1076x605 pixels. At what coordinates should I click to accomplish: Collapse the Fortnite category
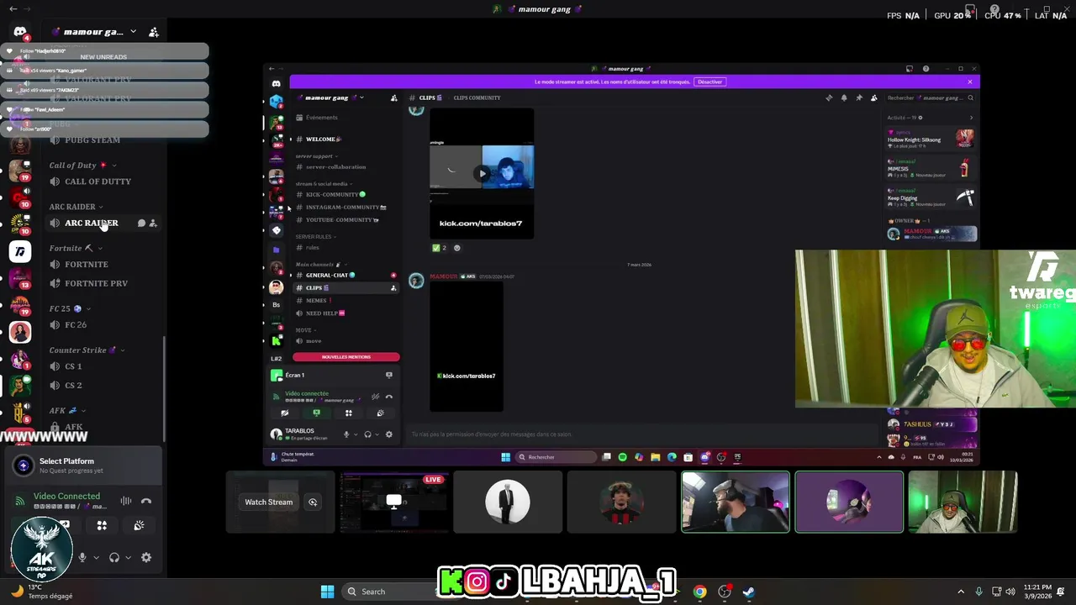(76, 249)
